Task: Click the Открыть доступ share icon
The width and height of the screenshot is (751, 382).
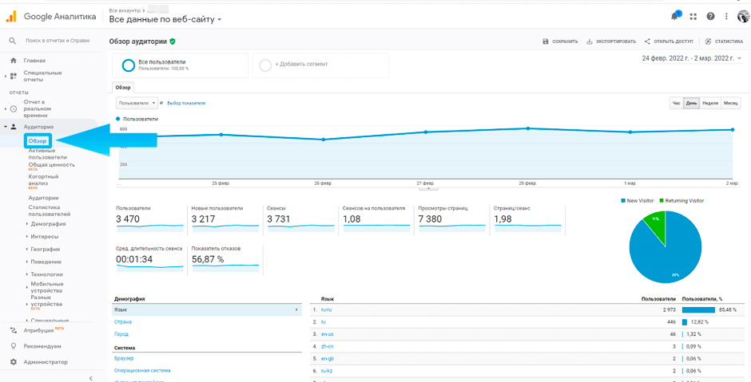Action: point(647,41)
